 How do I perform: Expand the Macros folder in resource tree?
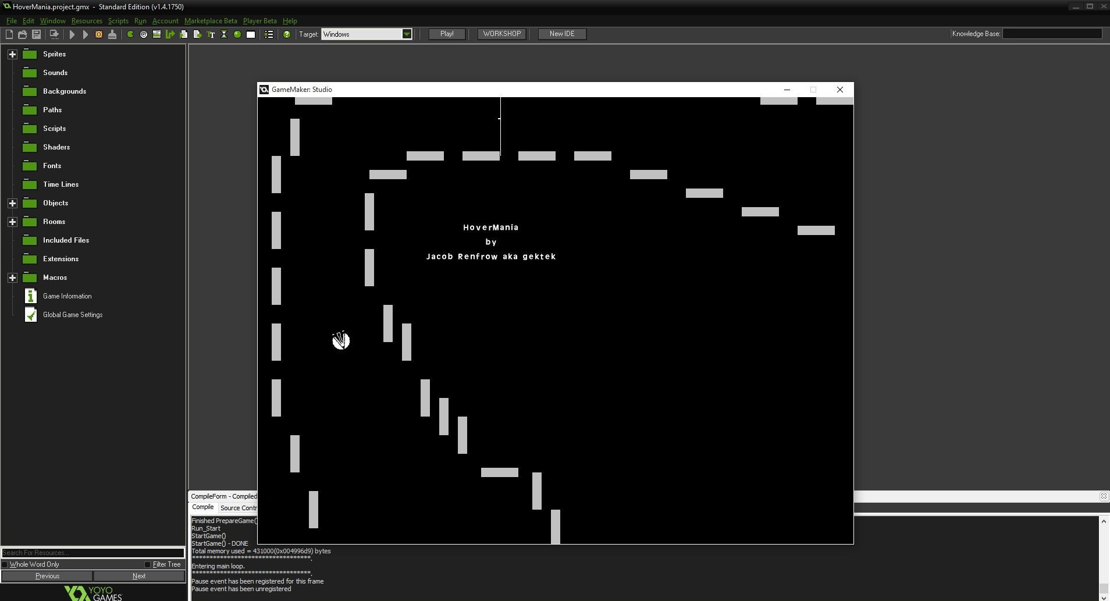12,278
